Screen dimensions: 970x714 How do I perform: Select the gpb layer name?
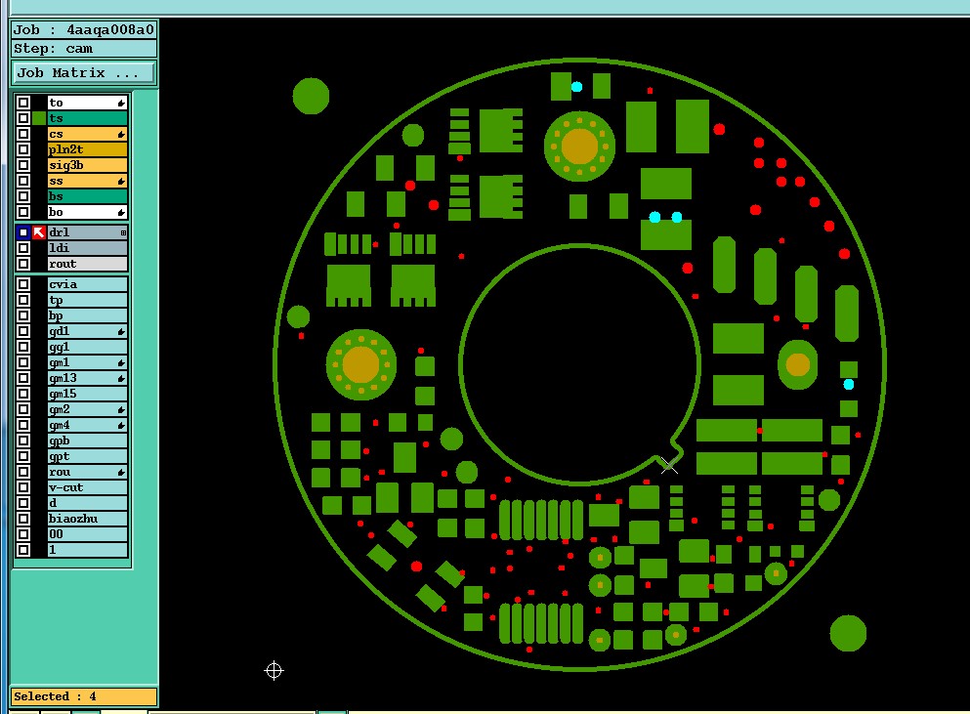(87, 441)
